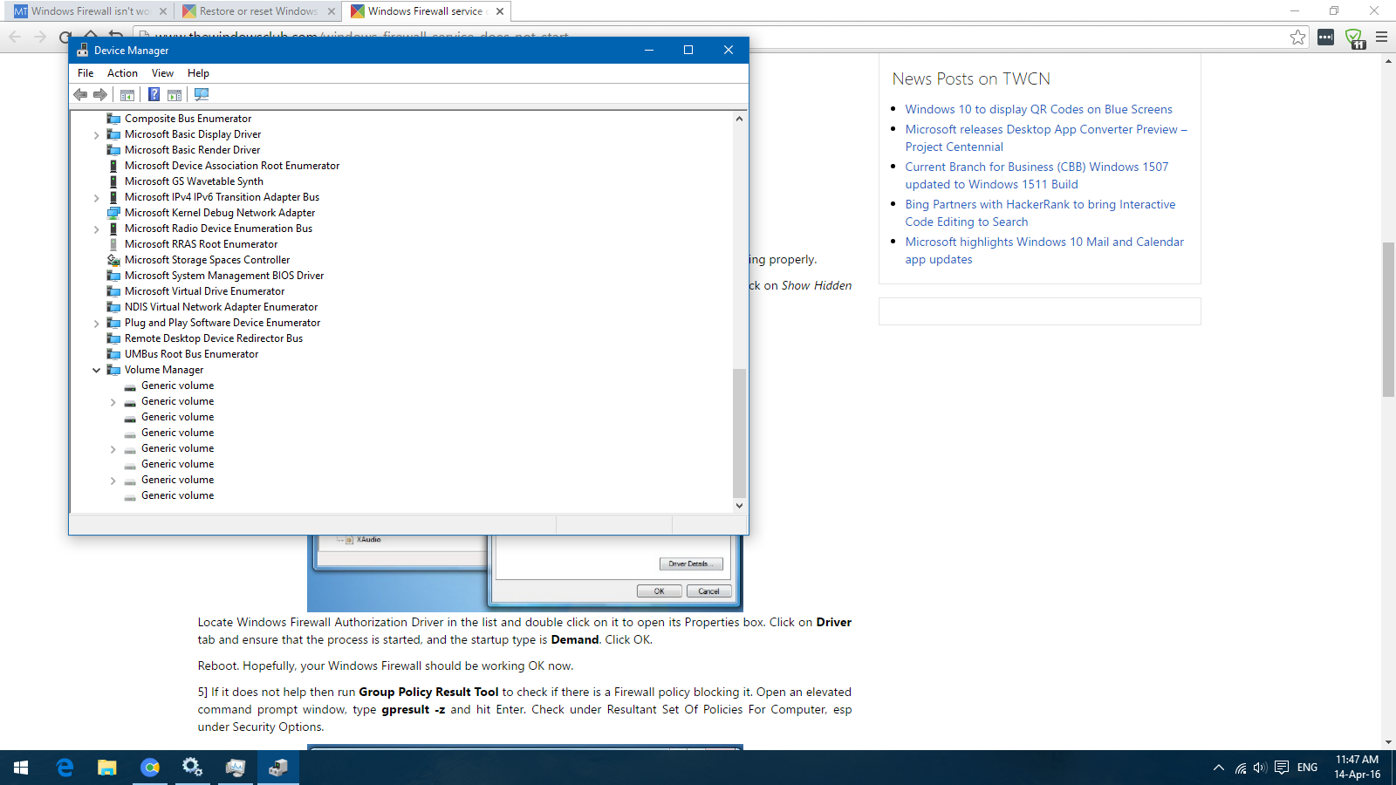This screenshot has width=1396, height=785.
Task: Select 'Microsoft Basic Render Driver' device
Action: [x=192, y=150]
